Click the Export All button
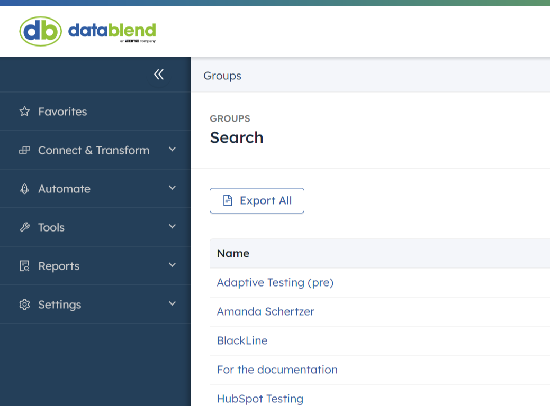Viewport: 550px width, 406px height. [x=257, y=200]
